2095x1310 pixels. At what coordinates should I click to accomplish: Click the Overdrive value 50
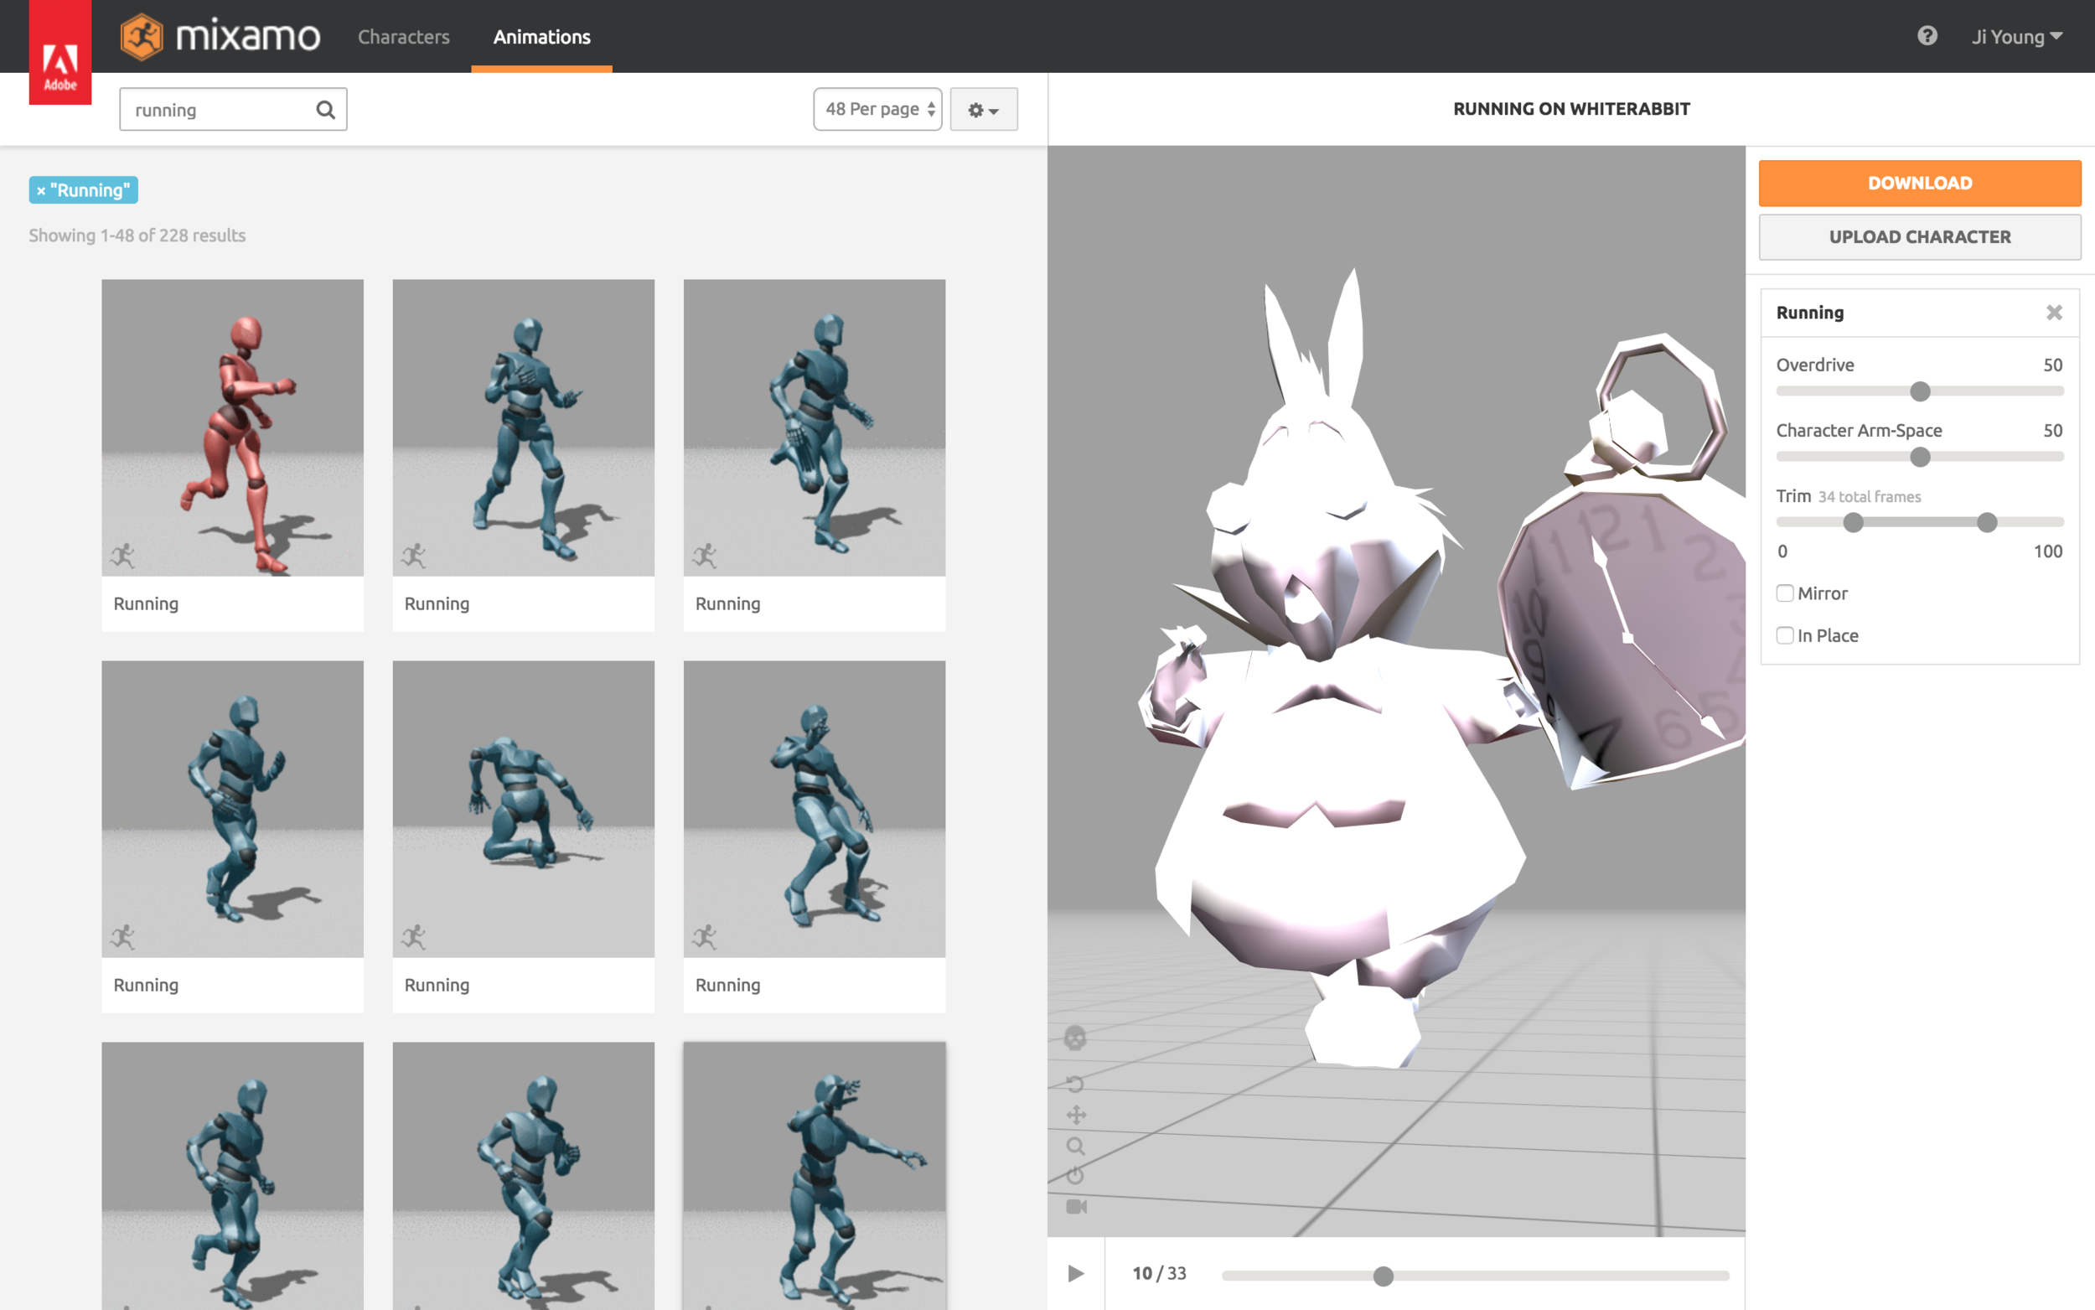point(2051,365)
